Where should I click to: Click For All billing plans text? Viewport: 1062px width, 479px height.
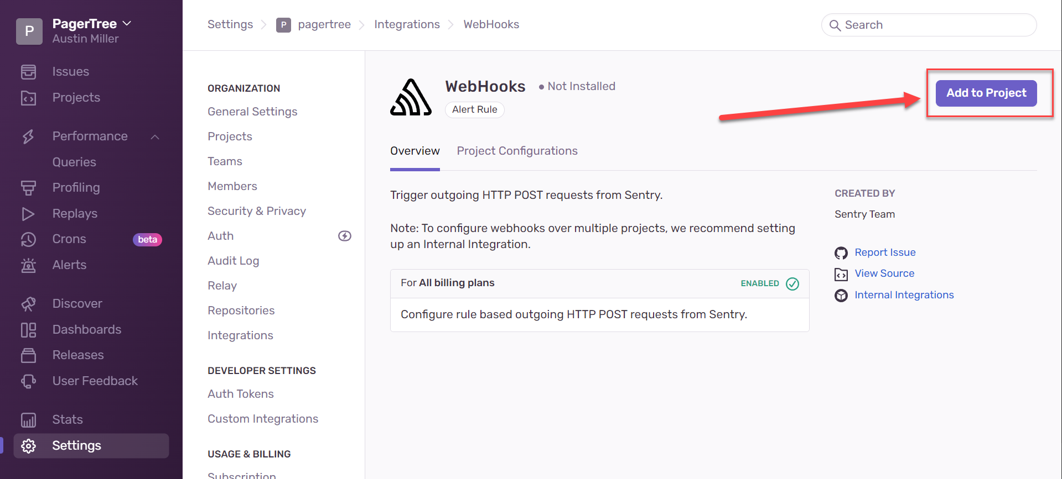(x=447, y=283)
